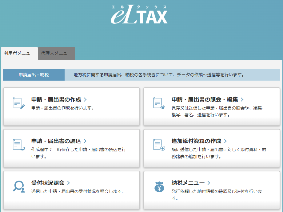This screenshot has width=283, height=212.
Task: Click the 申請届出・納税 section header
Action: (34, 75)
